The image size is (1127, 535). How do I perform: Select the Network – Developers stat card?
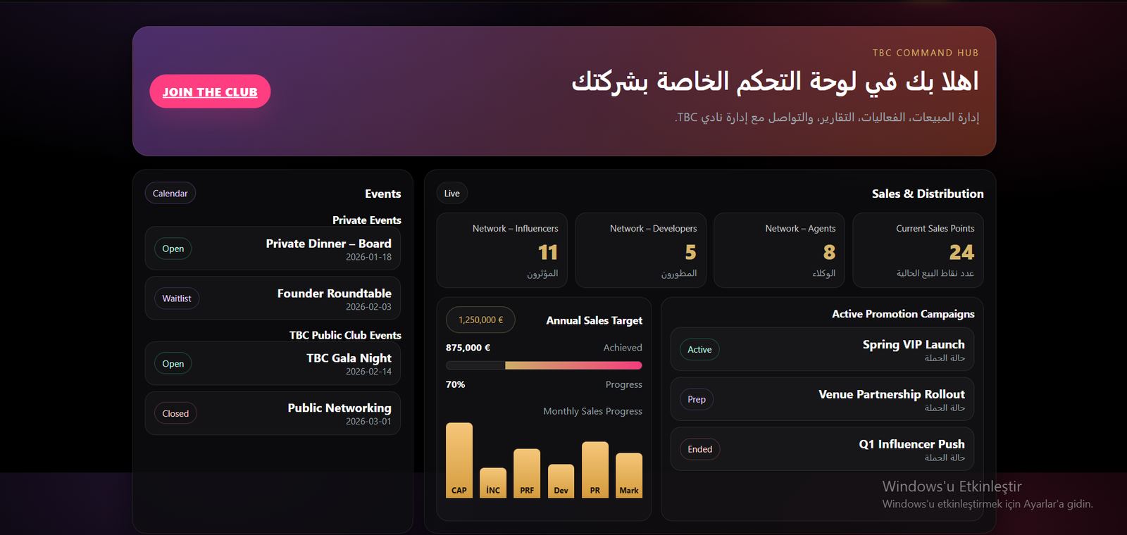640,251
